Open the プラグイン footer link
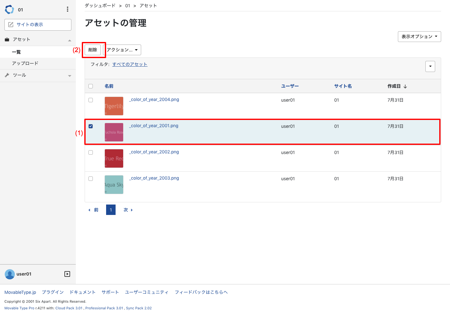The width and height of the screenshot is (450, 321). (53, 292)
